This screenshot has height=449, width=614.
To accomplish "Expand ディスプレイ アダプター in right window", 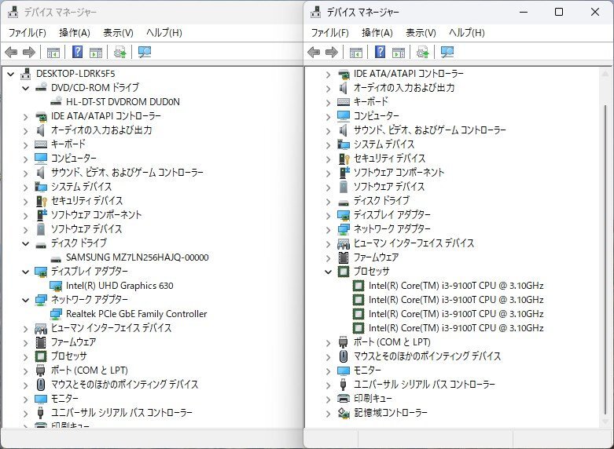I will click(328, 216).
